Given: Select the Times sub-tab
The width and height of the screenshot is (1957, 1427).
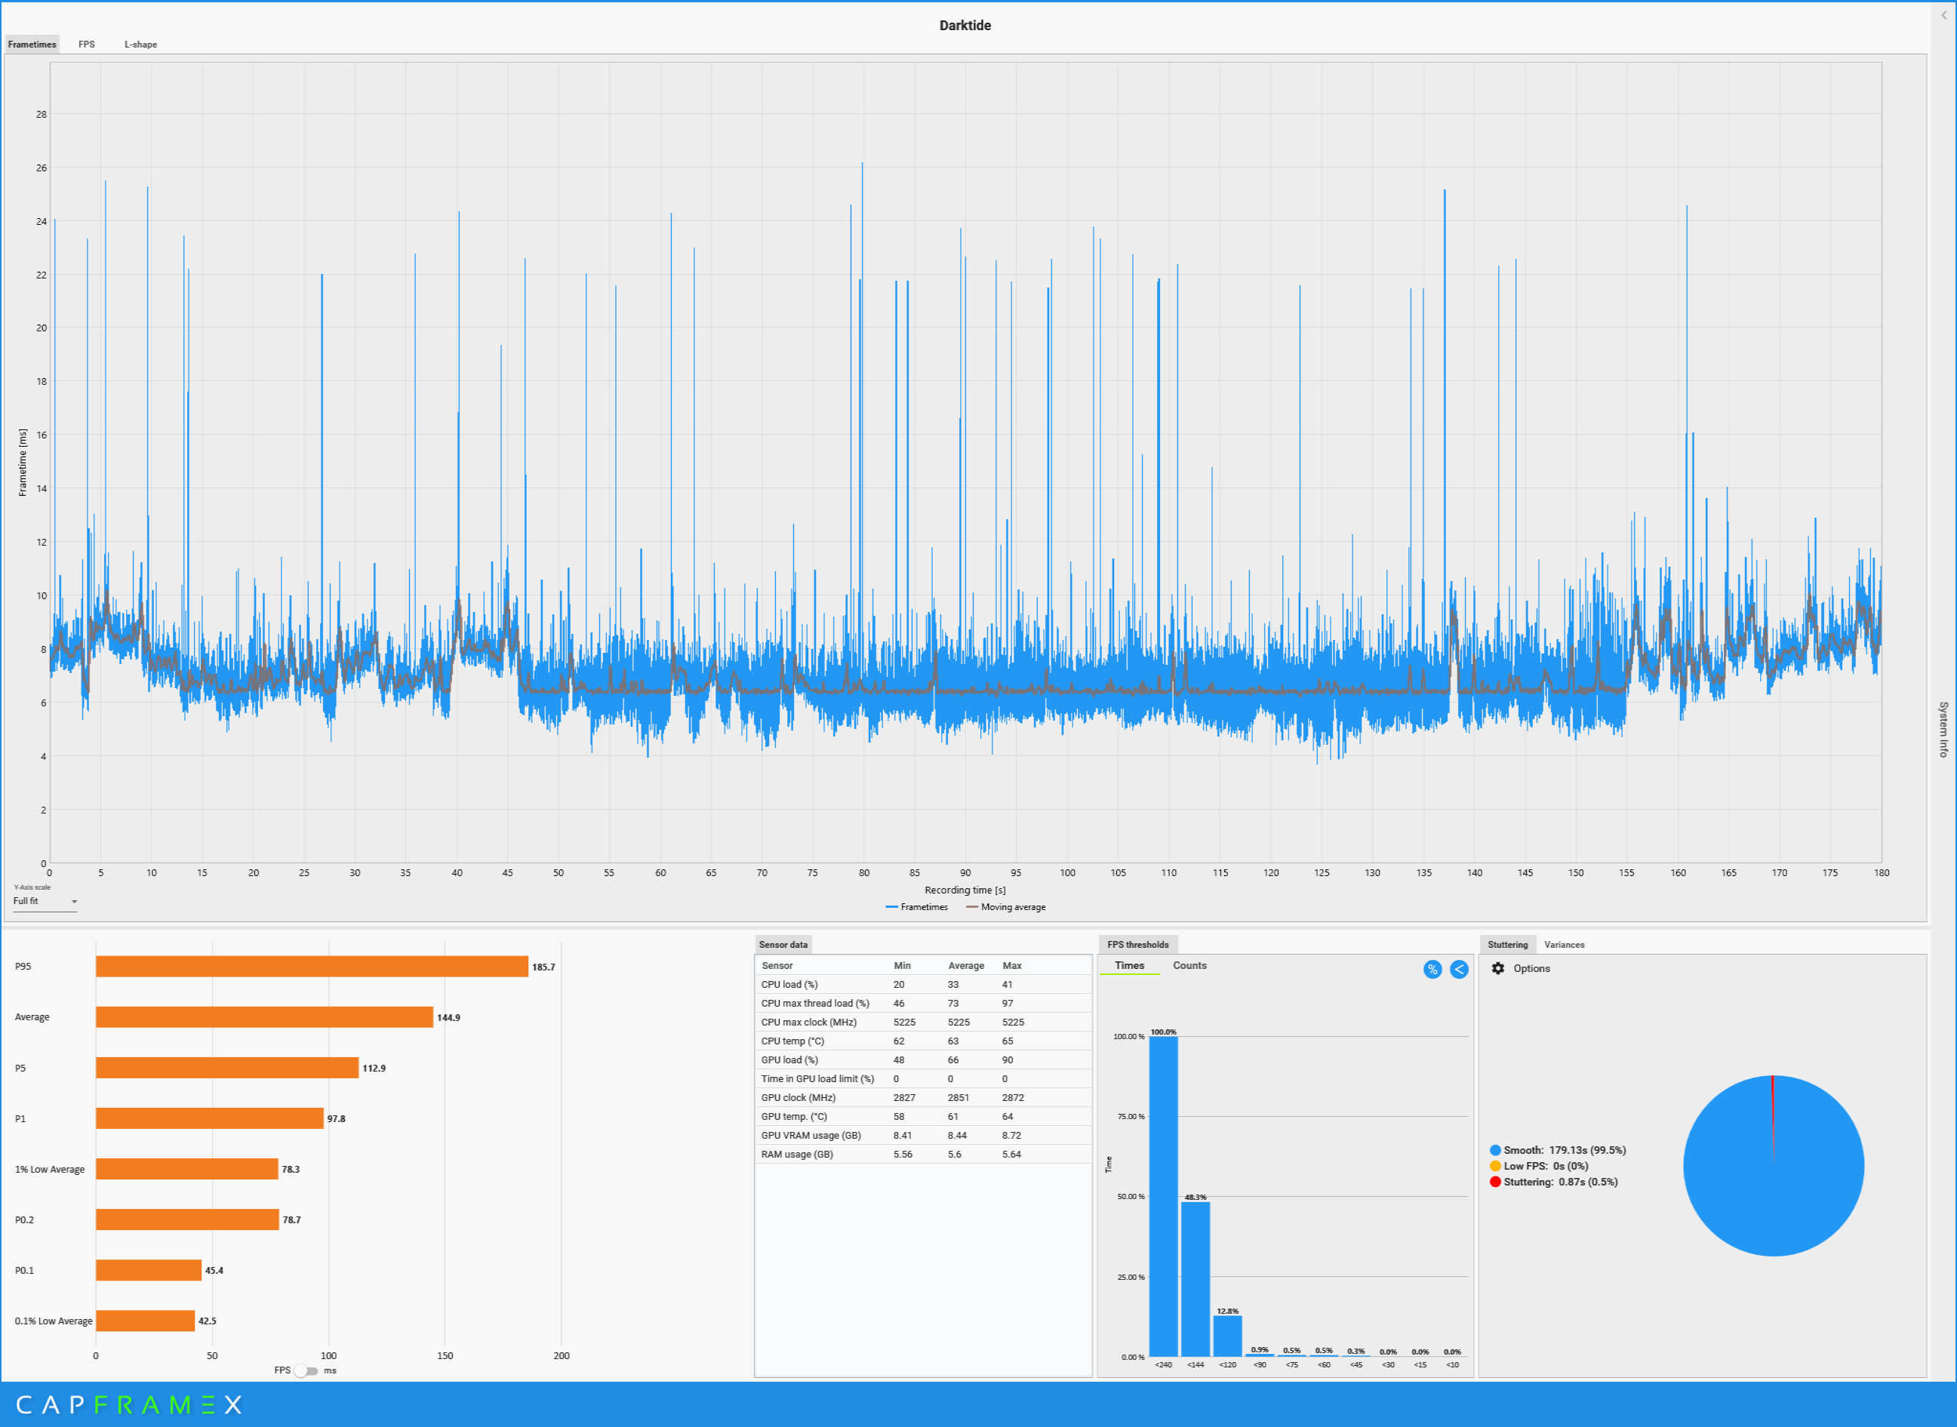Looking at the screenshot, I should point(1129,966).
